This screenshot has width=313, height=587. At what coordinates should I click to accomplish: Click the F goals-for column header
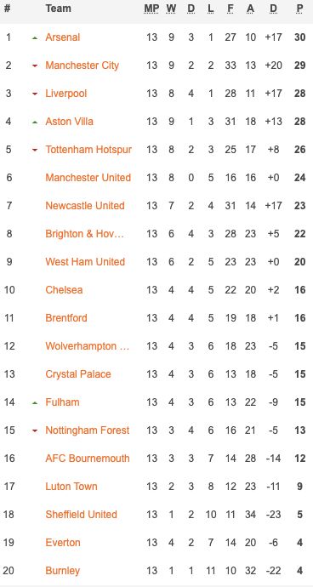tap(230, 9)
